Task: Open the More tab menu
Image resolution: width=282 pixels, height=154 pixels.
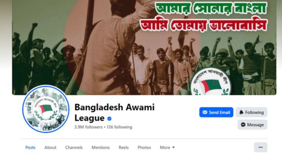Action: click(167, 147)
